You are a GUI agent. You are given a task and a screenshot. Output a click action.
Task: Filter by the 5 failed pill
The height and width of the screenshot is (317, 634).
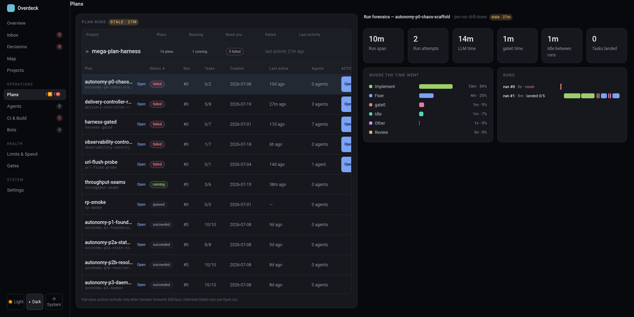point(235,51)
